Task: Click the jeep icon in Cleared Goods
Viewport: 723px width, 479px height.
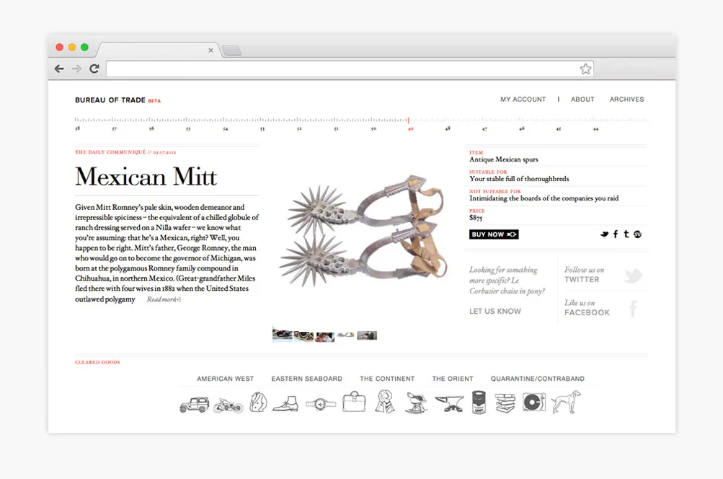Action: (194, 404)
